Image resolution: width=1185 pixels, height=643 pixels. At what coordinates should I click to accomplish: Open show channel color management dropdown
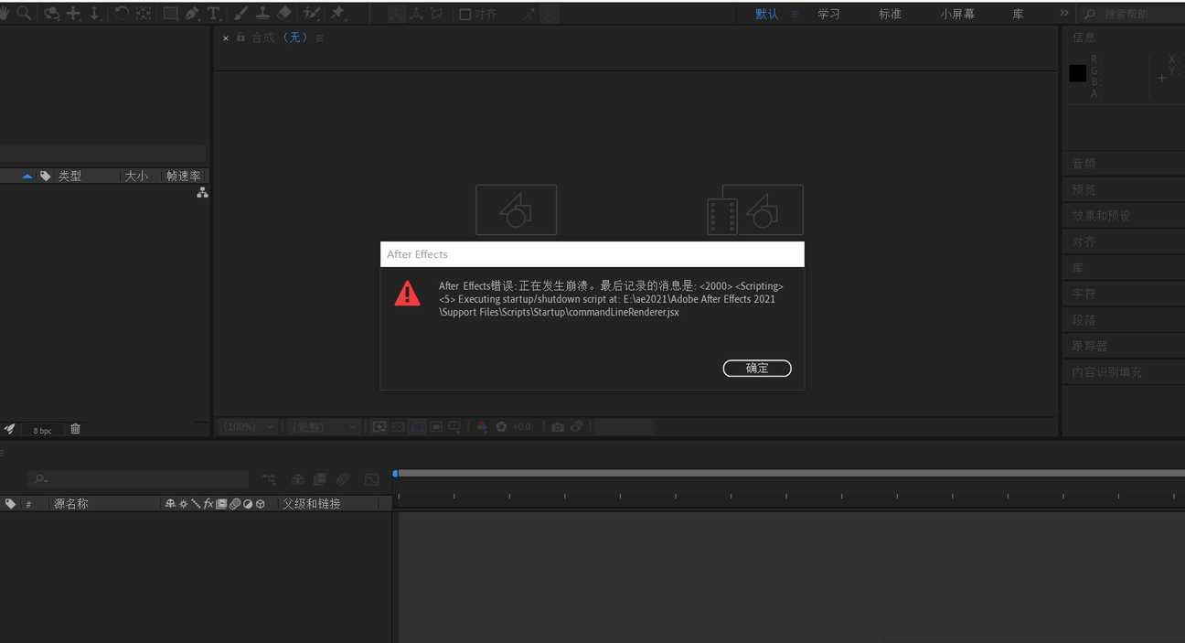(482, 427)
